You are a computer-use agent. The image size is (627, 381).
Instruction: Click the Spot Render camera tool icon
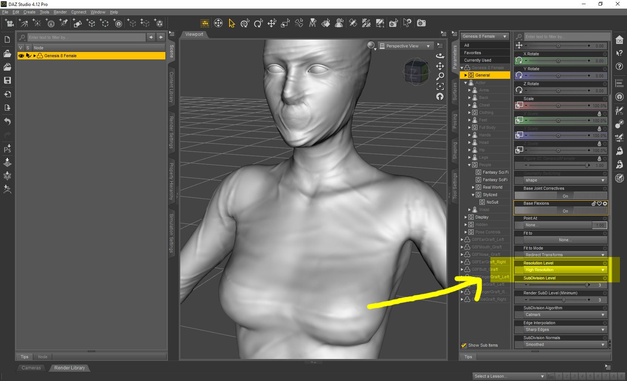(x=393, y=23)
